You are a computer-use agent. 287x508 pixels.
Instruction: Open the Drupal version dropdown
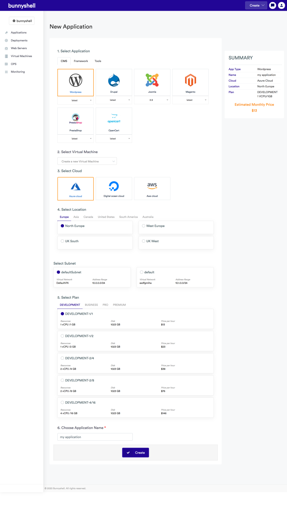coord(114,100)
